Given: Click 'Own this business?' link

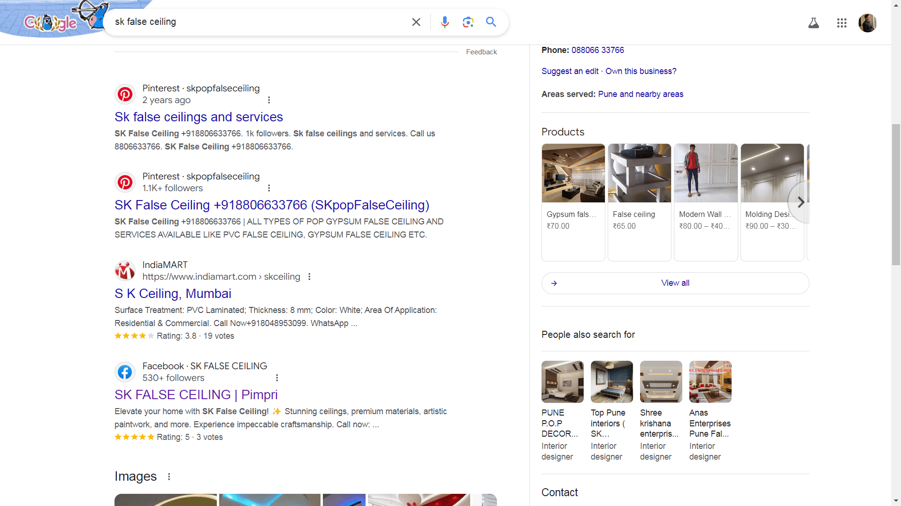Looking at the screenshot, I should [x=641, y=71].
